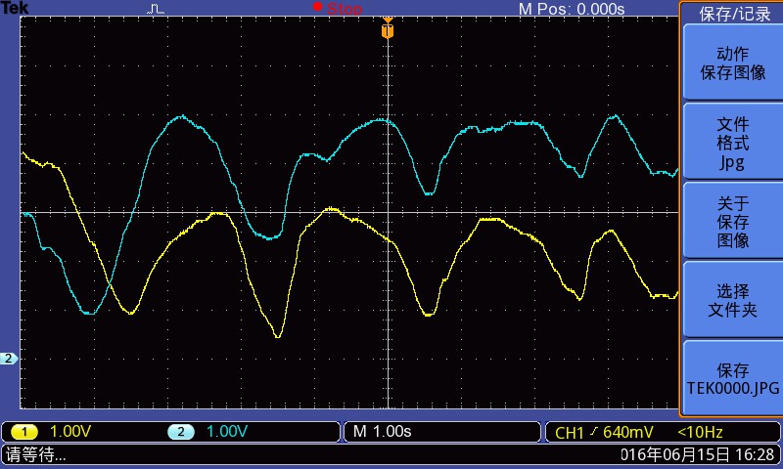Change the 文件格式 Jpg file format option
783x469 pixels.
(732, 142)
